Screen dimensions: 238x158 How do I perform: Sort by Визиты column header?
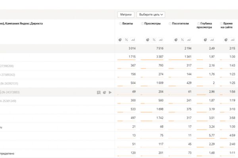127,23
